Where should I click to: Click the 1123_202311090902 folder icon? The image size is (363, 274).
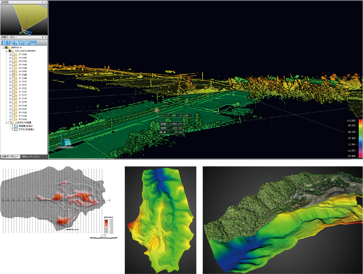click(13, 51)
